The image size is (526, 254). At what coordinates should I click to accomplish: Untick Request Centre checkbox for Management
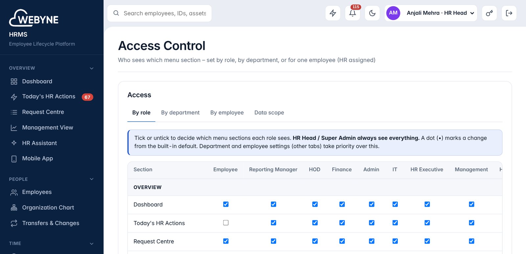[472, 241]
